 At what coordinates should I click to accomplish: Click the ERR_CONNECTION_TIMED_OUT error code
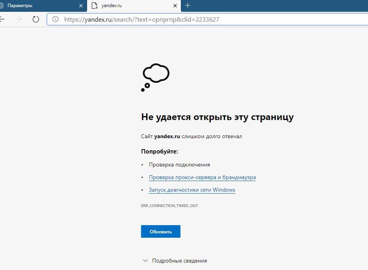click(x=169, y=205)
